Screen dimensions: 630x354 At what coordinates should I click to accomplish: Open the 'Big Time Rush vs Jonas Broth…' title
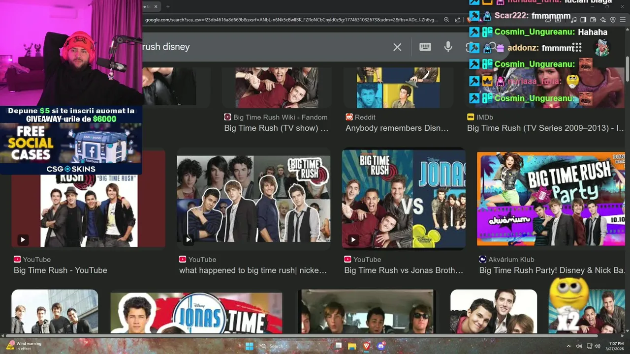click(404, 270)
